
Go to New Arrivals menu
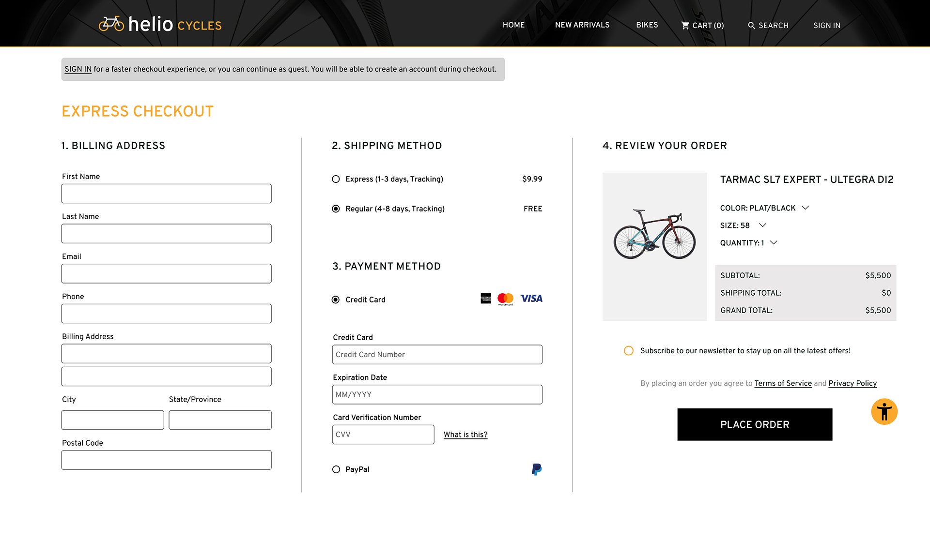(582, 25)
